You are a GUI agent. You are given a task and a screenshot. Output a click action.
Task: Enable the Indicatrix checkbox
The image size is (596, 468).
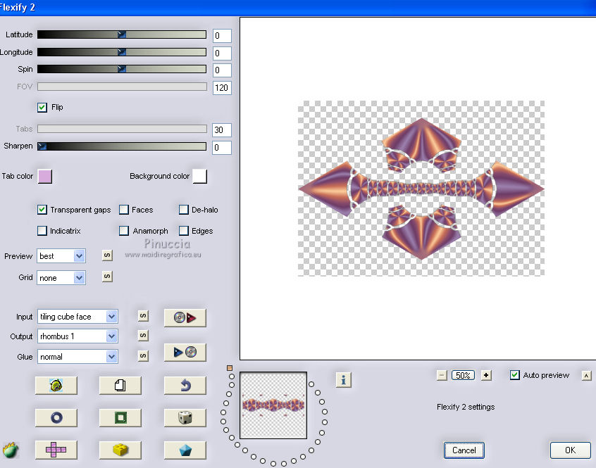click(x=42, y=231)
